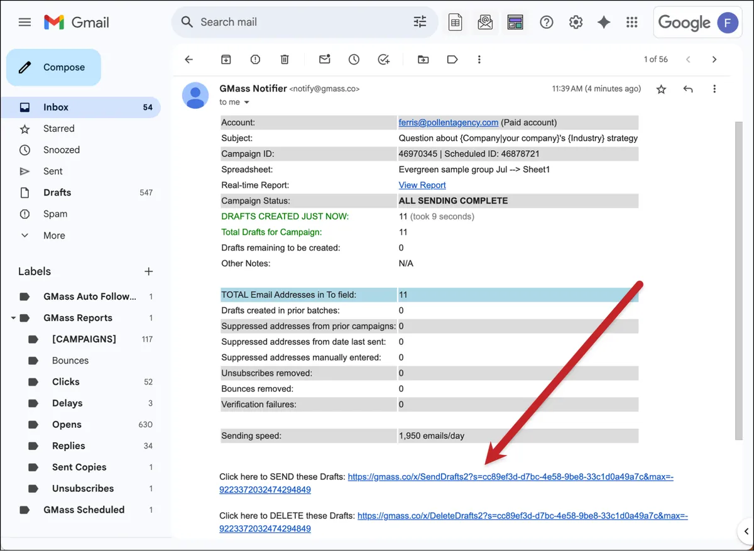This screenshot has width=754, height=551.
Task: Mark the message as unread
Action: click(x=325, y=59)
